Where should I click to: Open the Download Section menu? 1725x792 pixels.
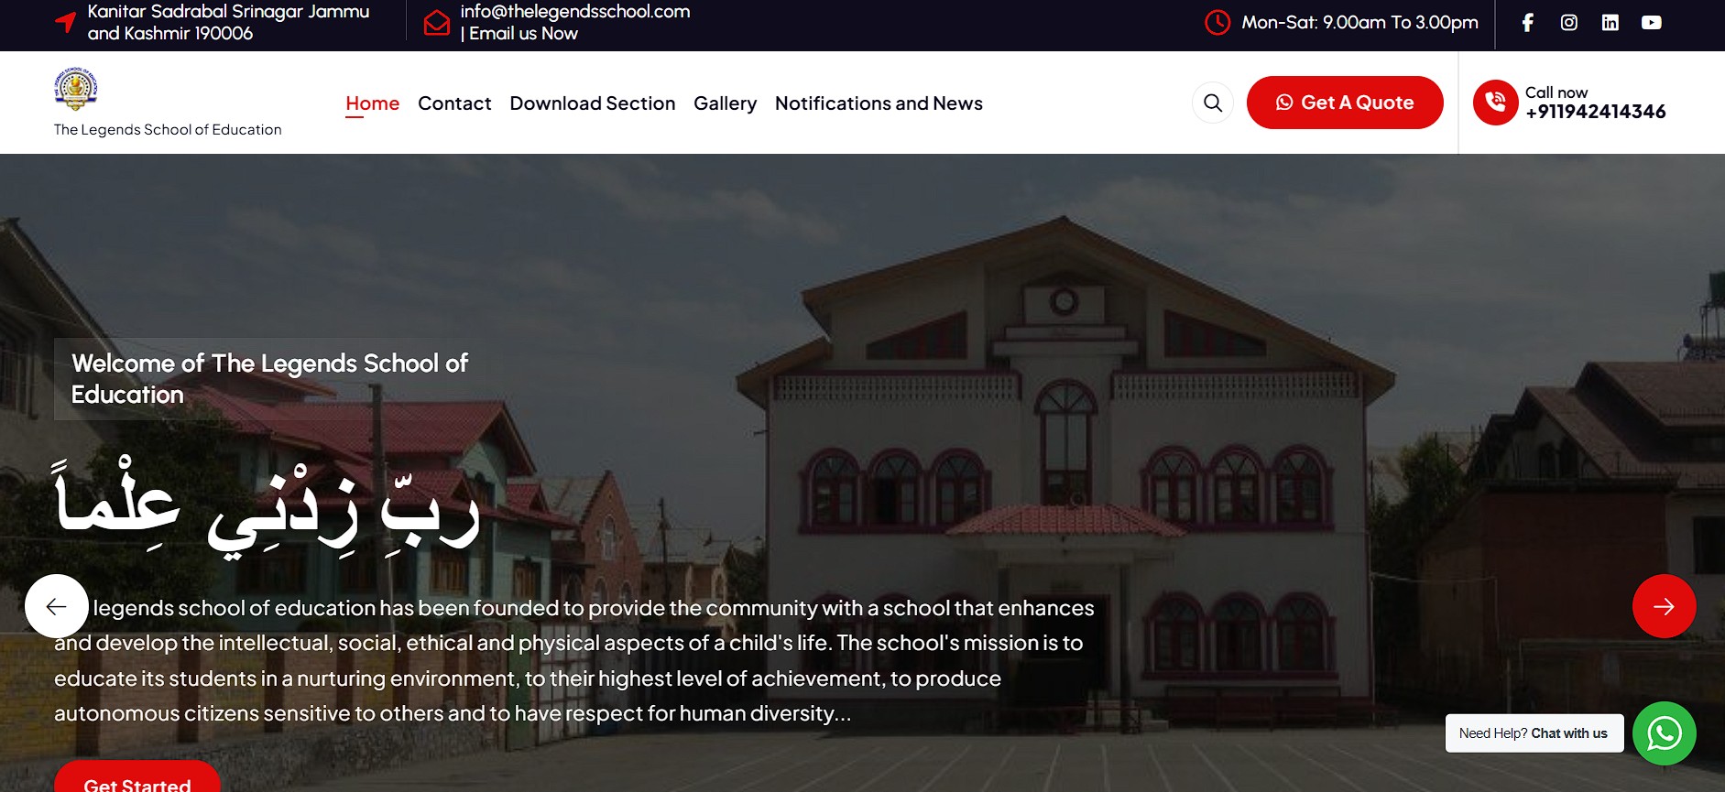(x=593, y=103)
